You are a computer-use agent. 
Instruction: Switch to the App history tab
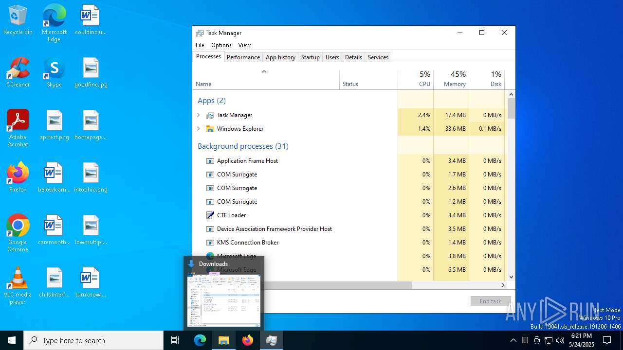point(280,57)
